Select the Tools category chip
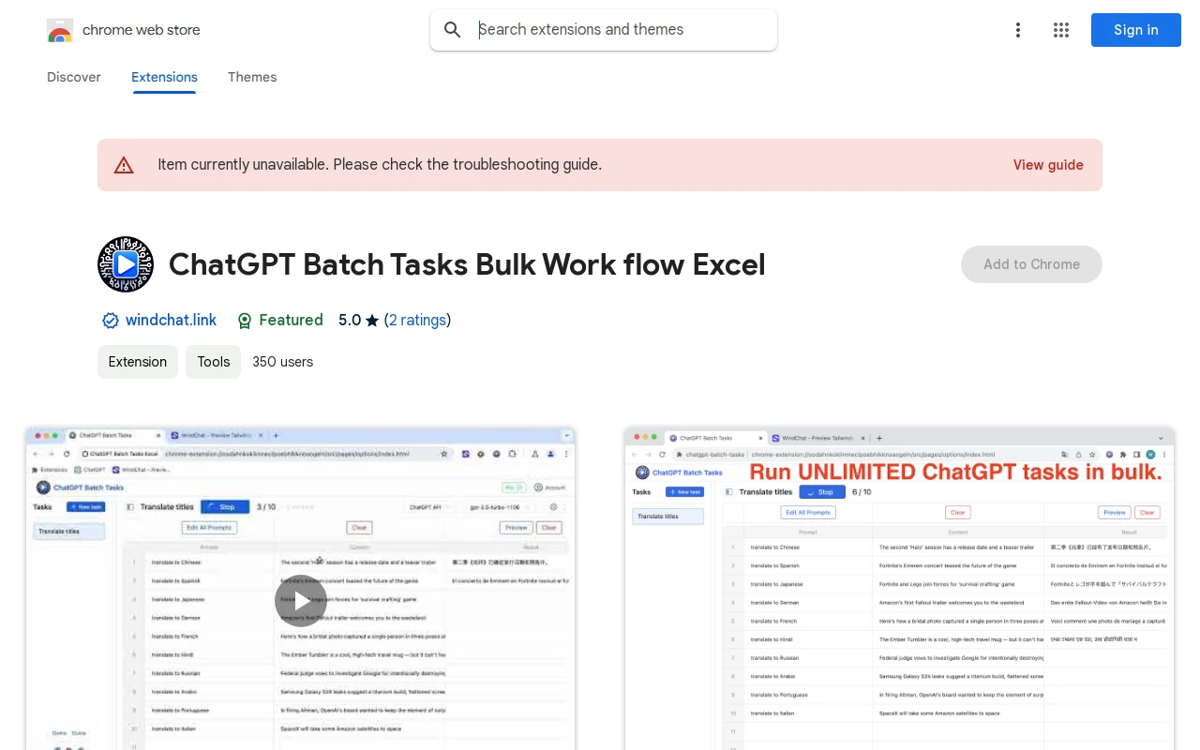Image resolution: width=1200 pixels, height=750 pixels. tap(213, 362)
